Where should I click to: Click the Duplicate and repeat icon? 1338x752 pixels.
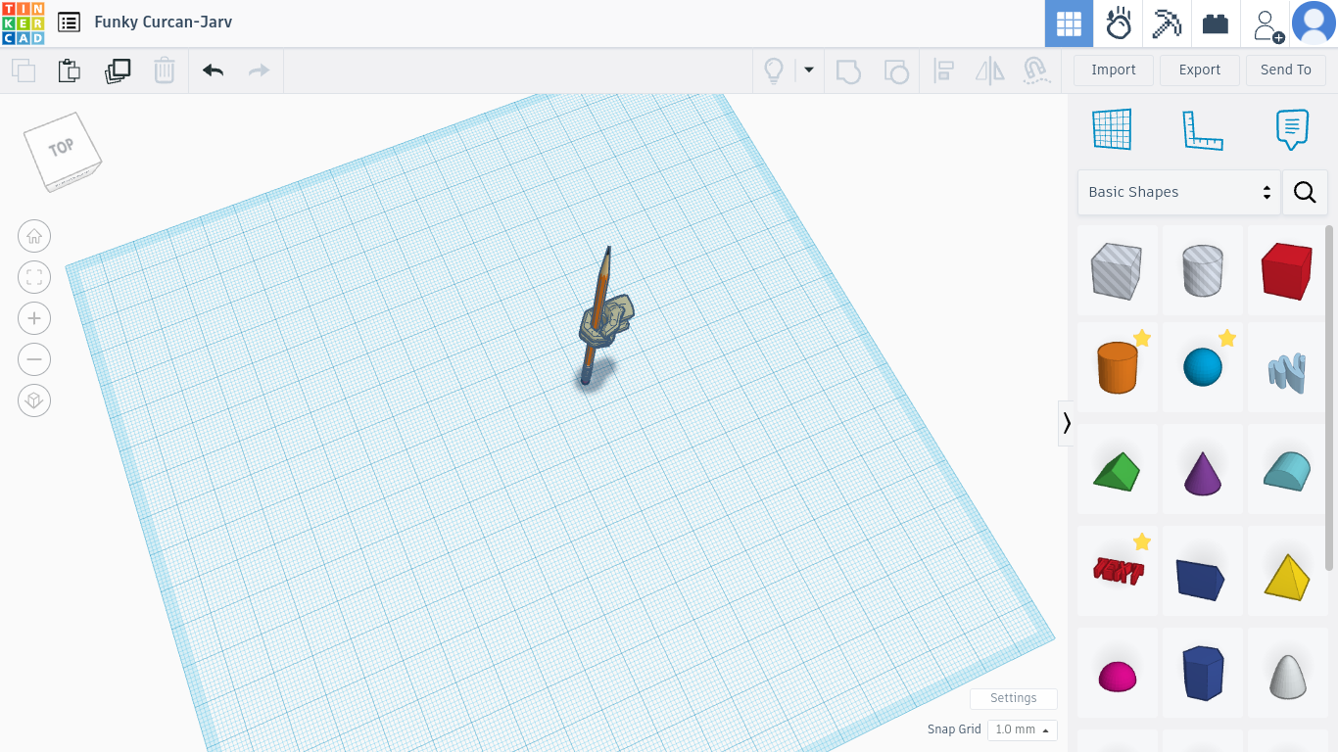(118, 70)
